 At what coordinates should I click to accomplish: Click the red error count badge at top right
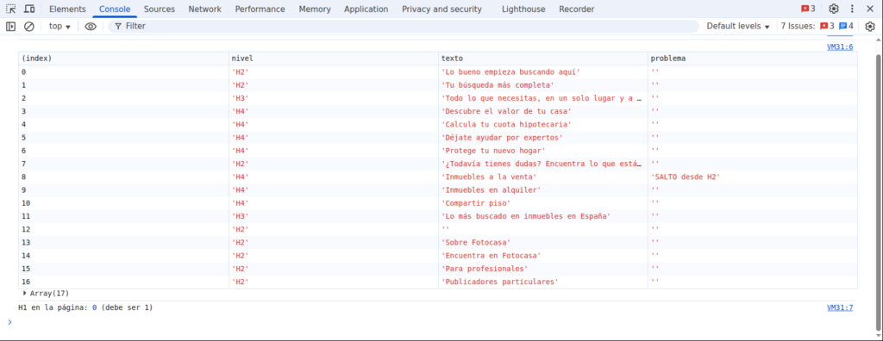click(x=808, y=9)
